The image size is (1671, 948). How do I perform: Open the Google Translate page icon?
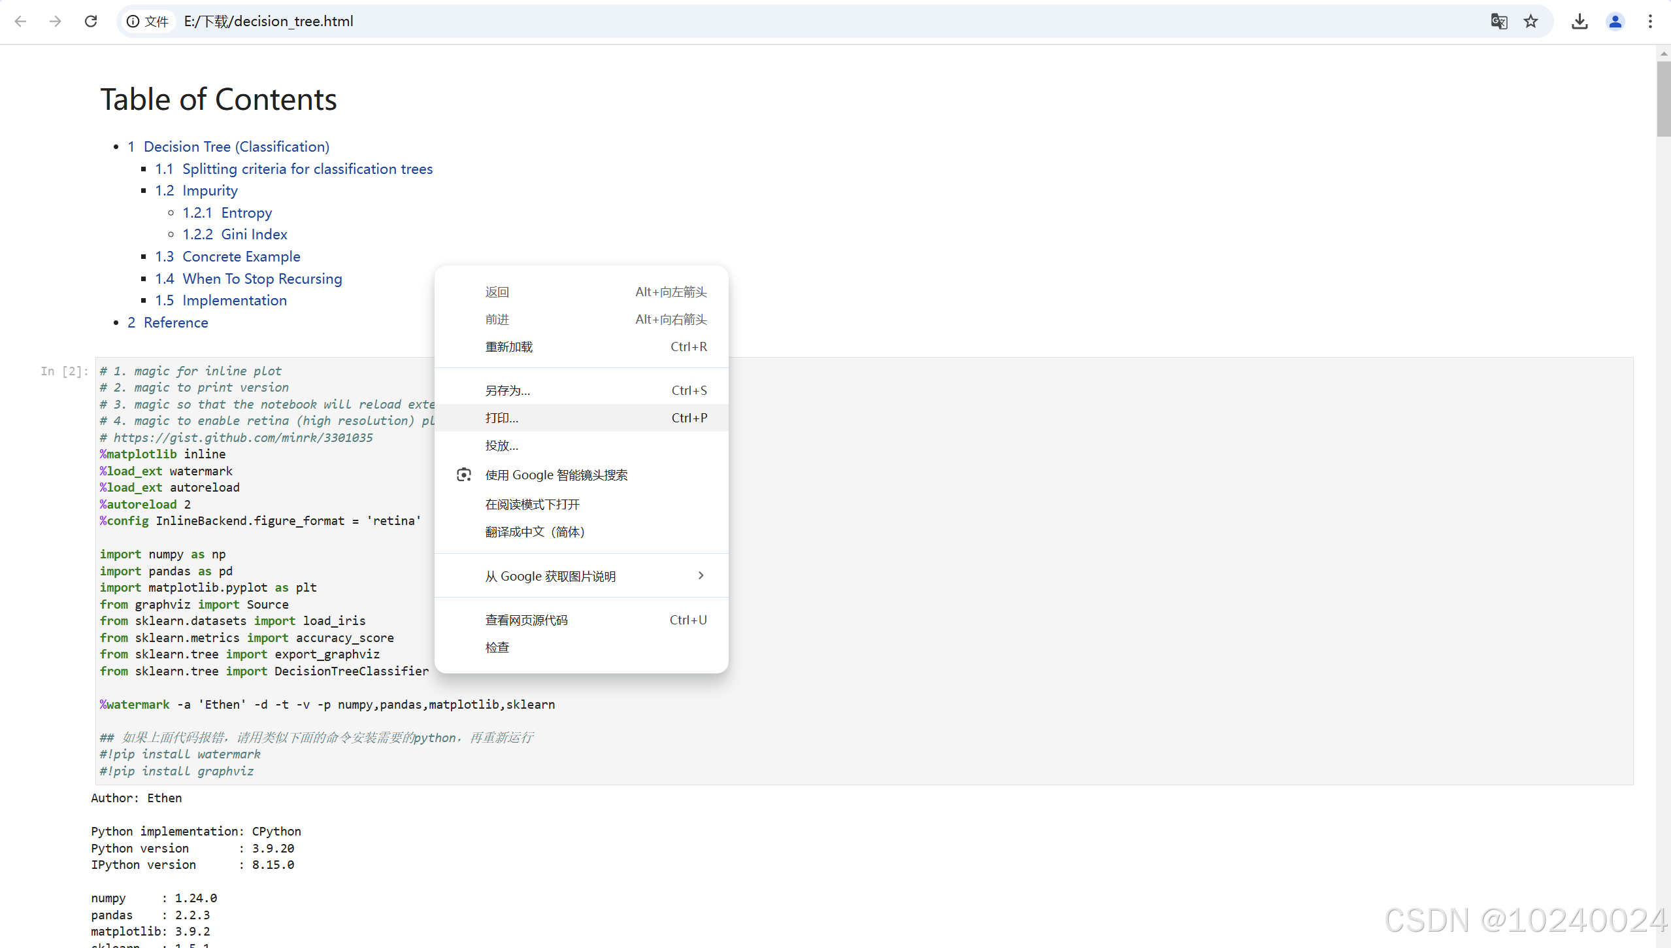click(x=1498, y=22)
